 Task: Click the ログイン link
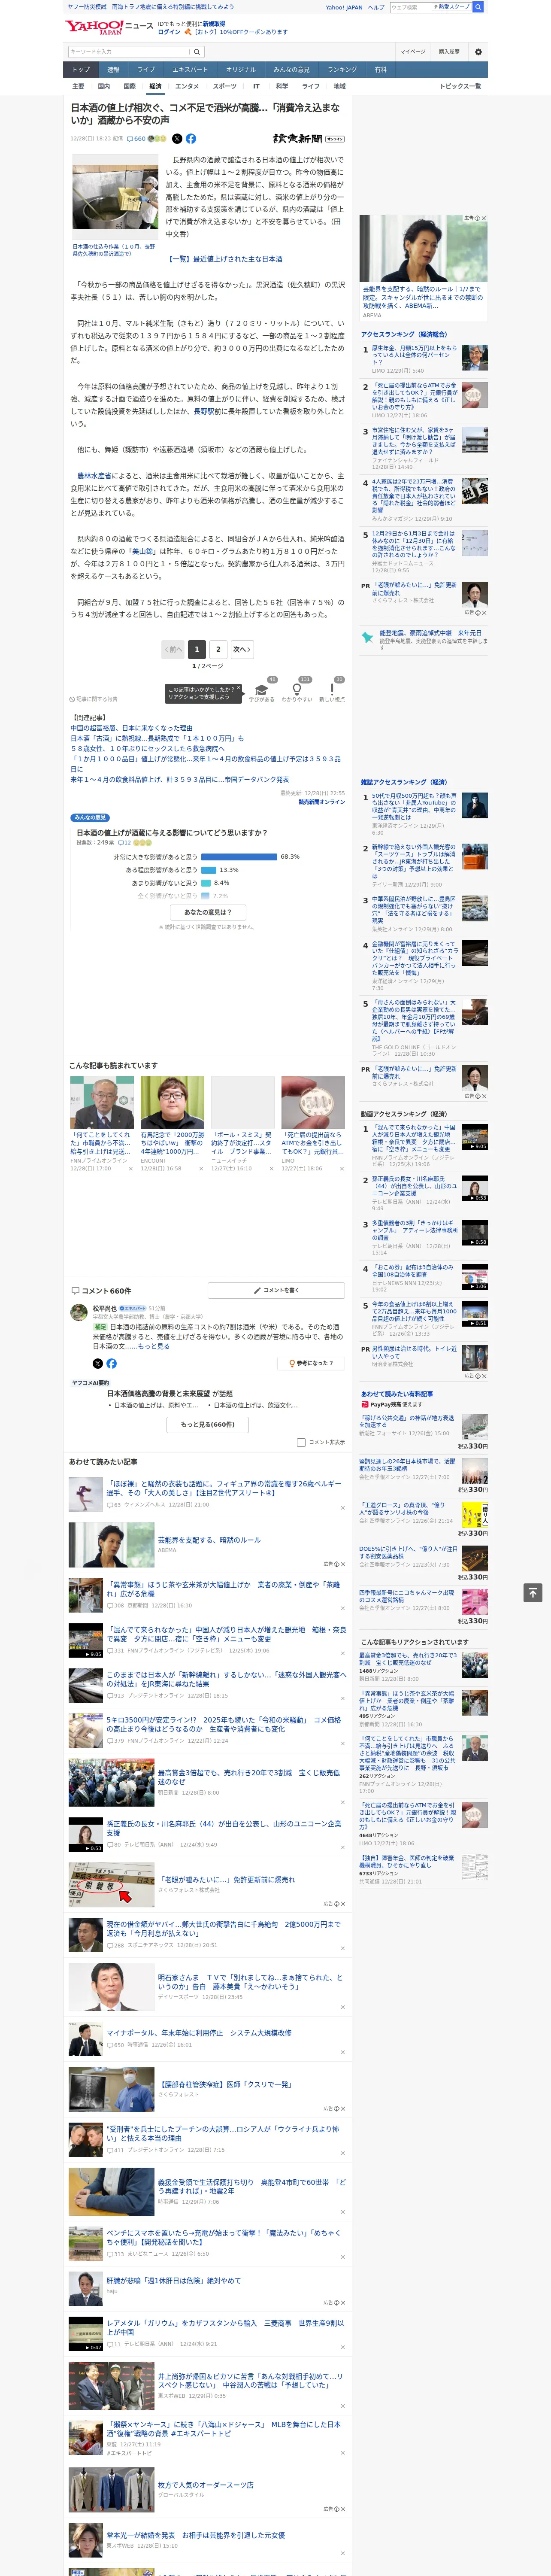(169, 32)
